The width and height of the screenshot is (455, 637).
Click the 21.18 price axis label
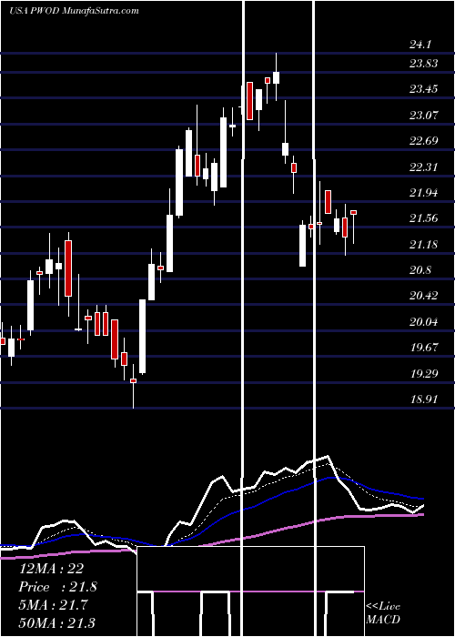click(424, 245)
